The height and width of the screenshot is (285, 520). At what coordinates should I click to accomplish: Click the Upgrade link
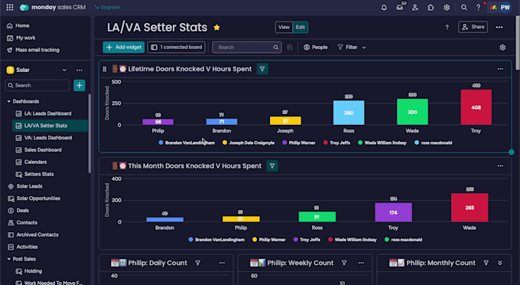[107, 8]
